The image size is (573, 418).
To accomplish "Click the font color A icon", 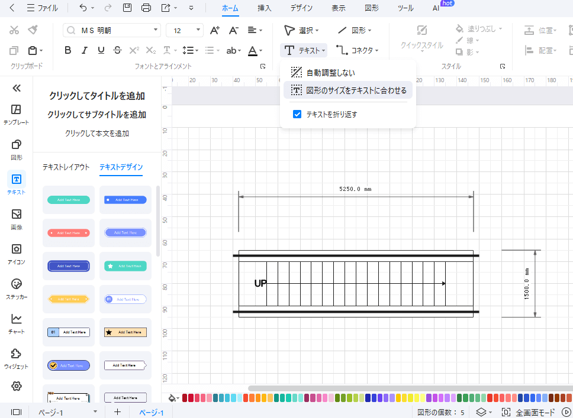I will click(x=253, y=51).
